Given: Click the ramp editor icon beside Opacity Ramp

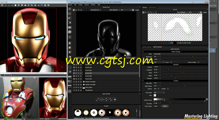Looking at the screenshot, I should tap(207, 99).
